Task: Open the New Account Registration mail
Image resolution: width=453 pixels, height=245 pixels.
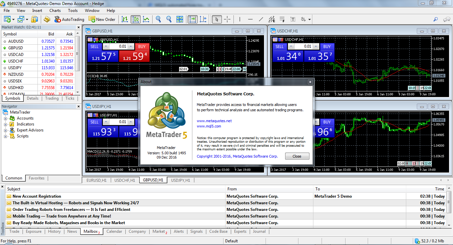Action: coord(226,196)
